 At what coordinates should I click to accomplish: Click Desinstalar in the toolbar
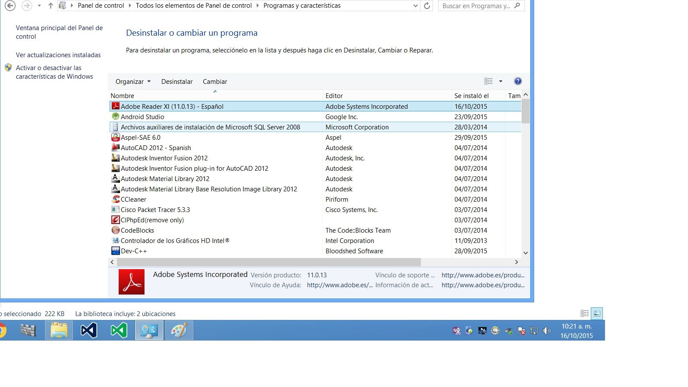[177, 82]
